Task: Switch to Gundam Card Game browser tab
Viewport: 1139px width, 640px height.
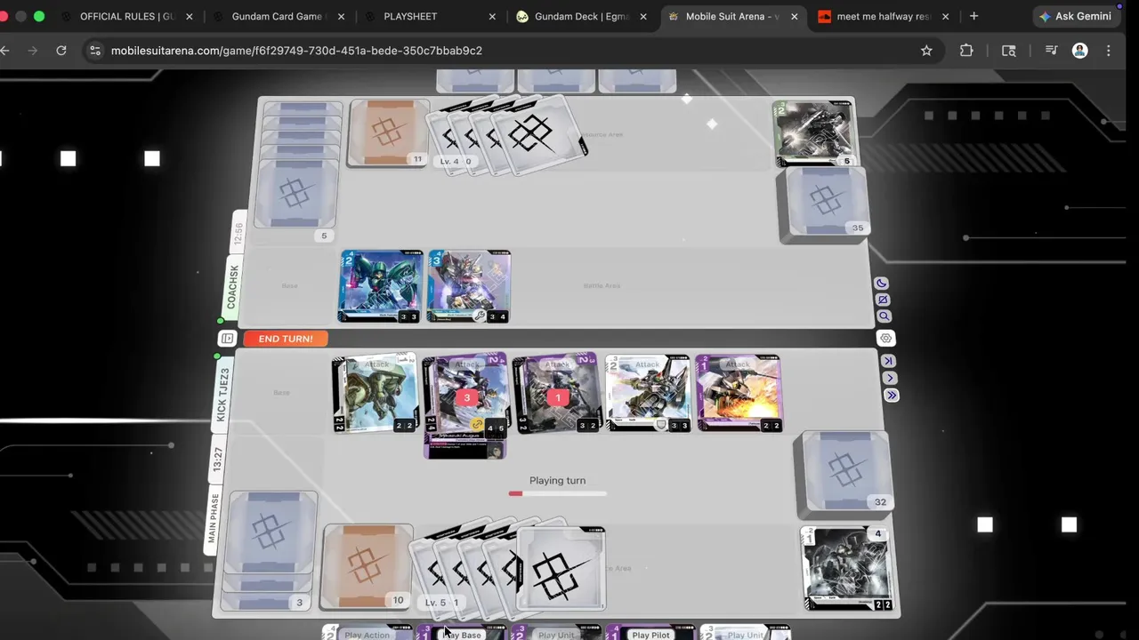Action: point(279,16)
